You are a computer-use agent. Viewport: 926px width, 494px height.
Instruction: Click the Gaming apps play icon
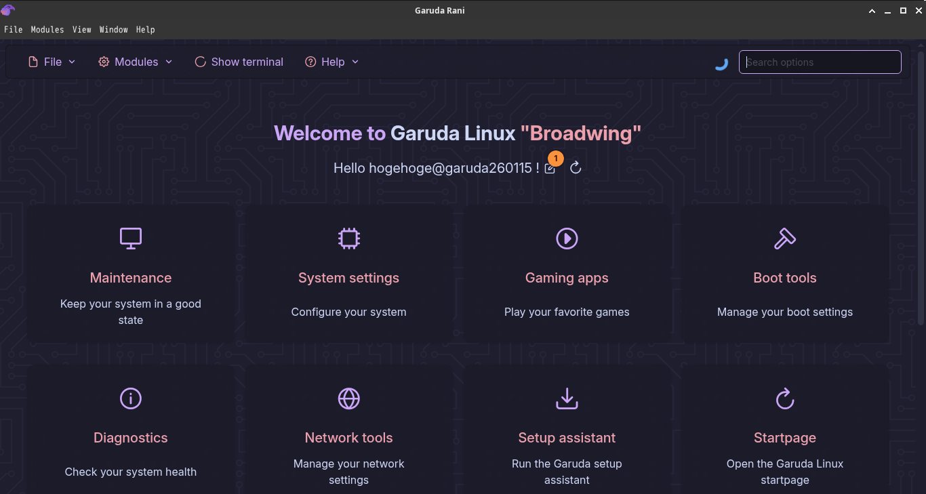(567, 239)
